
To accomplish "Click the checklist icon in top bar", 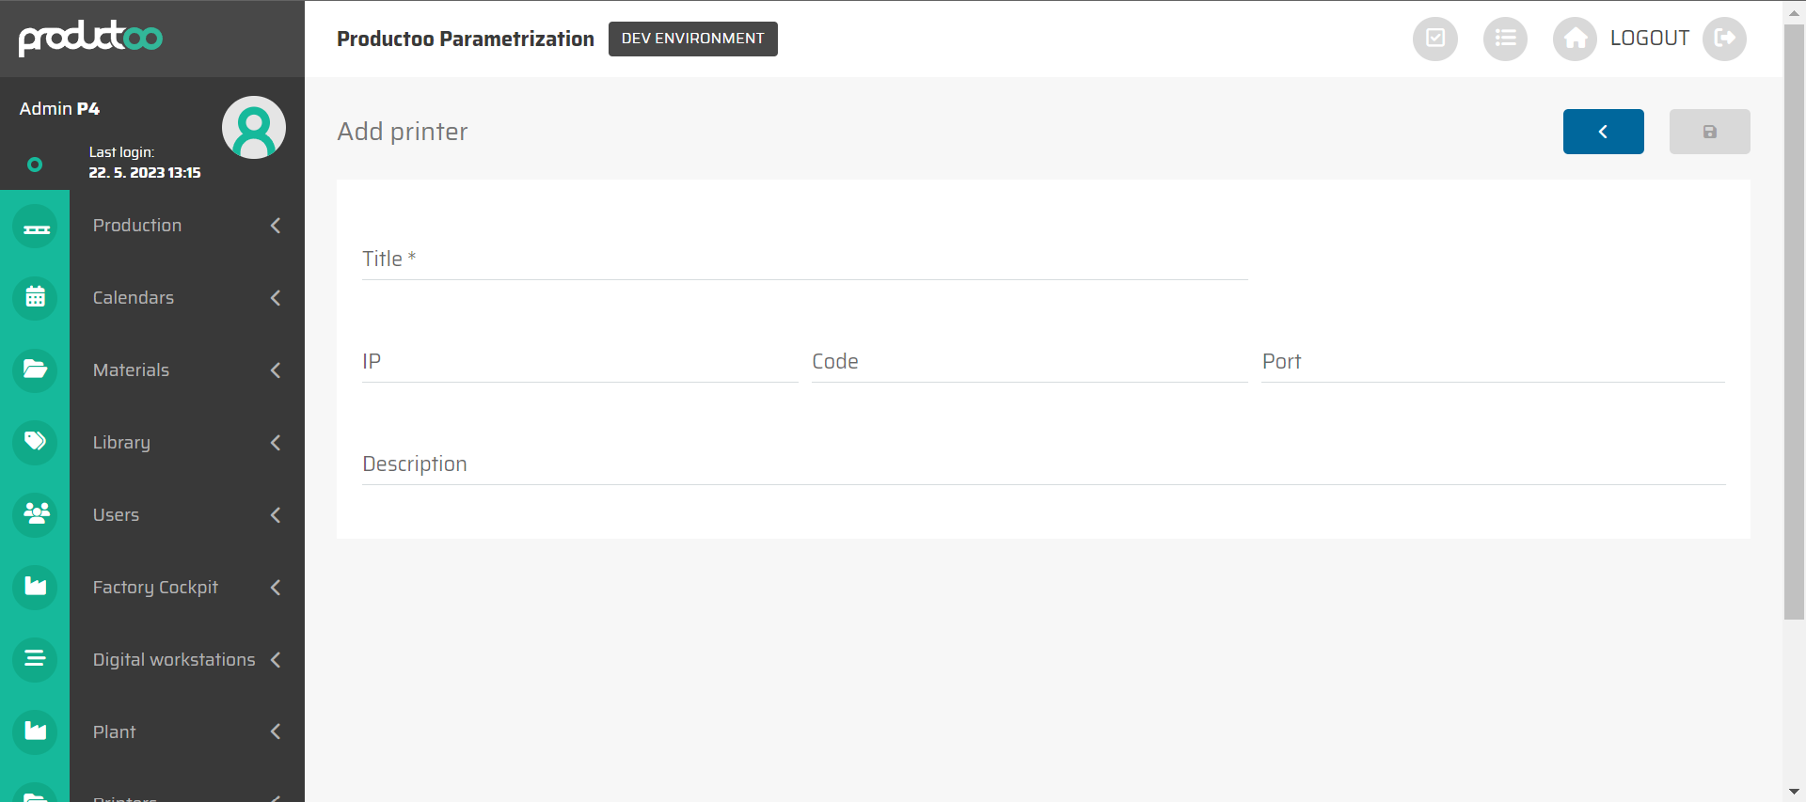I will point(1434,39).
